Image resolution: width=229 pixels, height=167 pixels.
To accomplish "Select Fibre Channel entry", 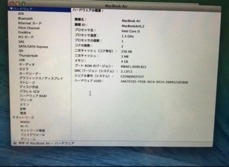I will pyautogui.click(x=29, y=28).
